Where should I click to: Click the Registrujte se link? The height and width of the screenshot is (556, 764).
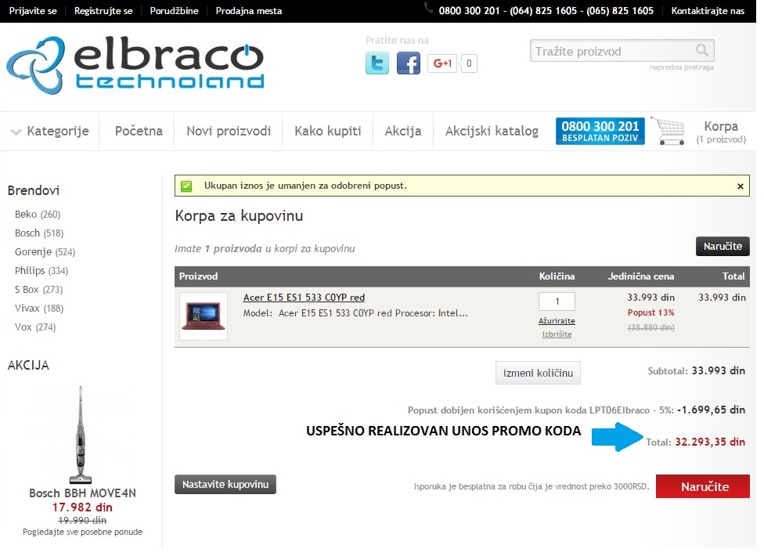click(x=103, y=11)
